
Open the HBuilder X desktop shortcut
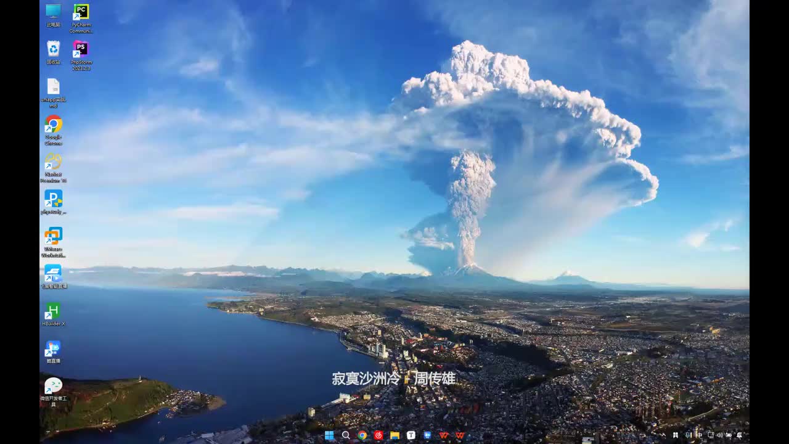(x=54, y=314)
